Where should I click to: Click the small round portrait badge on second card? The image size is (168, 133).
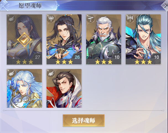click(77, 47)
